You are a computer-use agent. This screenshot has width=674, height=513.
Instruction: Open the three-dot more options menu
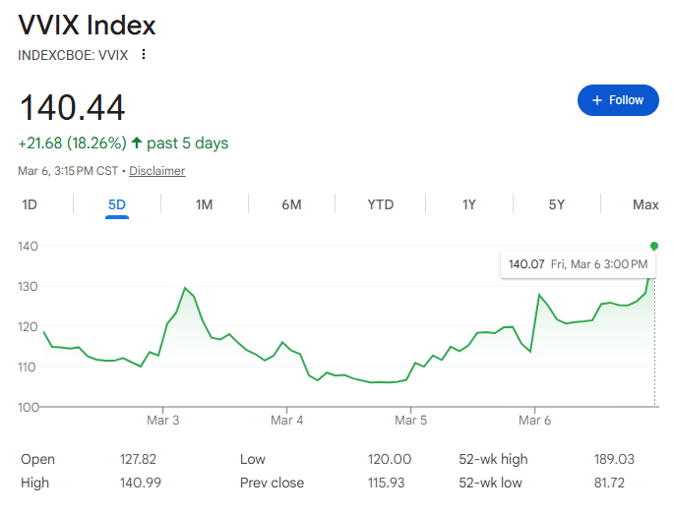pos(144,55)
